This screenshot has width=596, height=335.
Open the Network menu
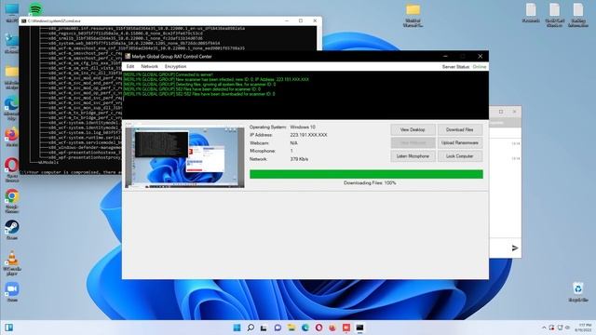[149, 66]
